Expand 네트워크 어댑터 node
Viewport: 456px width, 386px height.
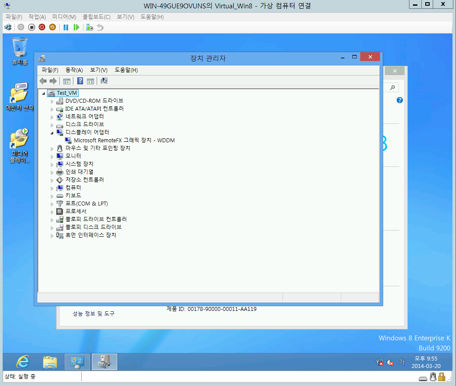52,117
